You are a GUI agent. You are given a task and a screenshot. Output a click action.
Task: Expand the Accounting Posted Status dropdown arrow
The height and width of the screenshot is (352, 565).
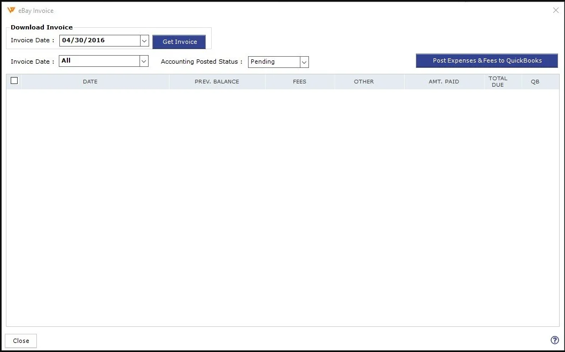click(304, 62)
